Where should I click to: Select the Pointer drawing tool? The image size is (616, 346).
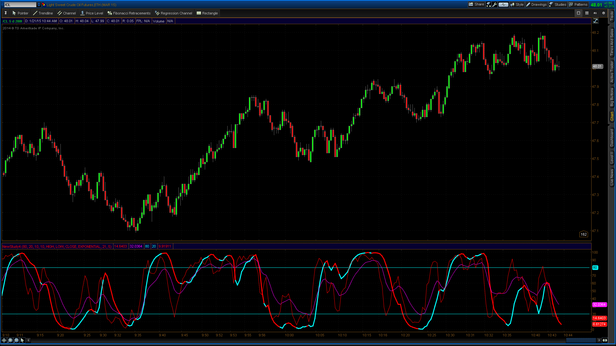pos(20,13)
